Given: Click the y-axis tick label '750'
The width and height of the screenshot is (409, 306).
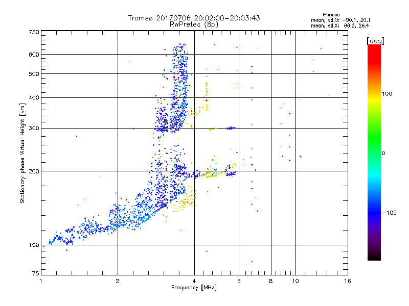Looking at the screenshot, I should pos(34,32).
